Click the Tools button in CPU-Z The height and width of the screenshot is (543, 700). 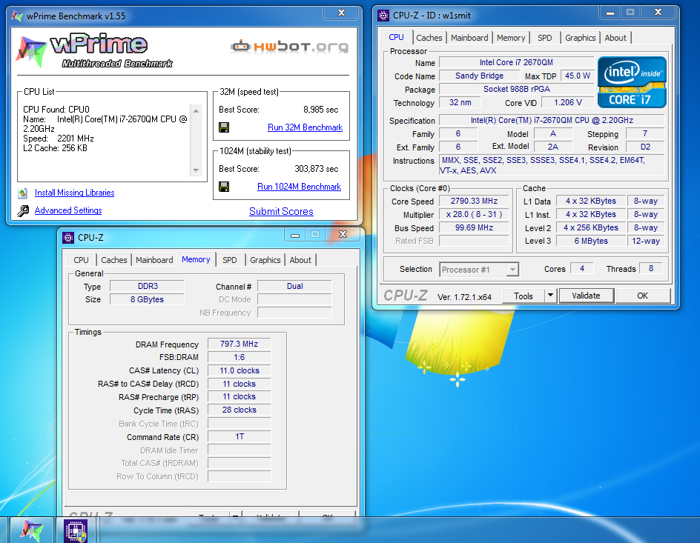(x=524, y=296)
